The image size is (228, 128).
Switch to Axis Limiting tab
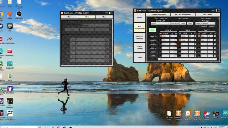208,15
